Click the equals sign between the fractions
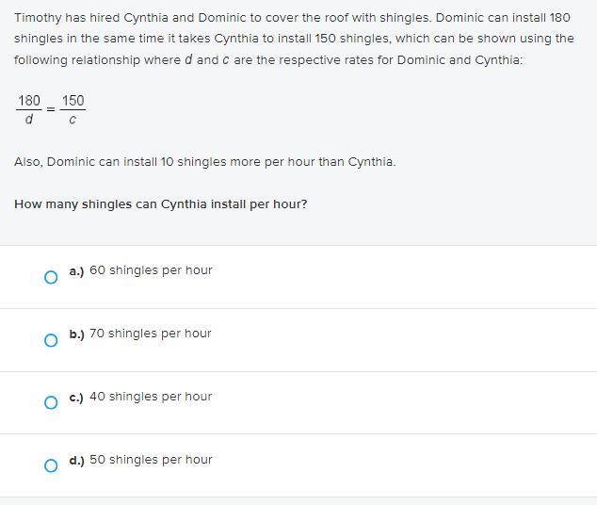The image size is (597, 505). click(x=51, y=110)
